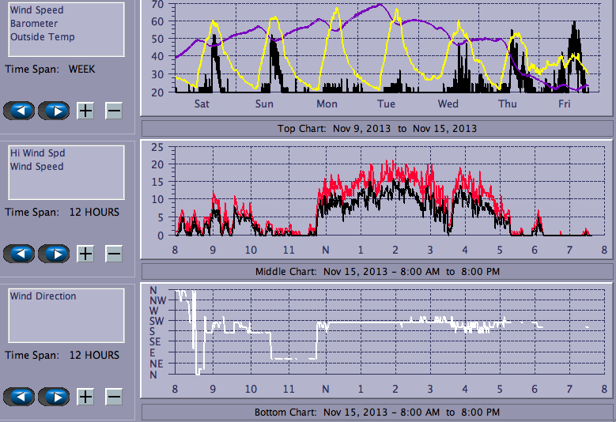Advance the middle chart with the forward arrow
616x422 pixels.
[x=54, y=253]
